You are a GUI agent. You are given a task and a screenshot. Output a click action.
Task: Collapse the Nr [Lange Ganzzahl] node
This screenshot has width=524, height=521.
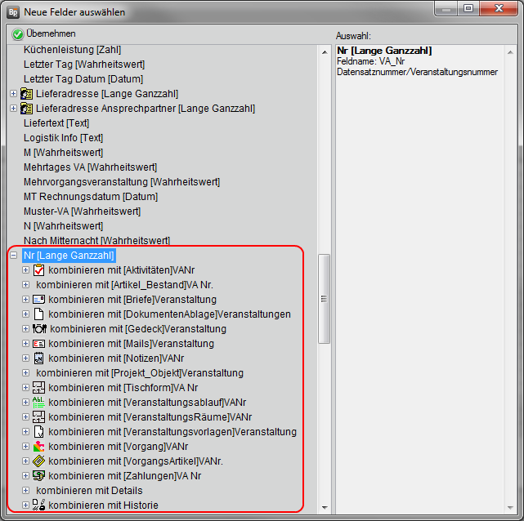click(x=13, y=256)
